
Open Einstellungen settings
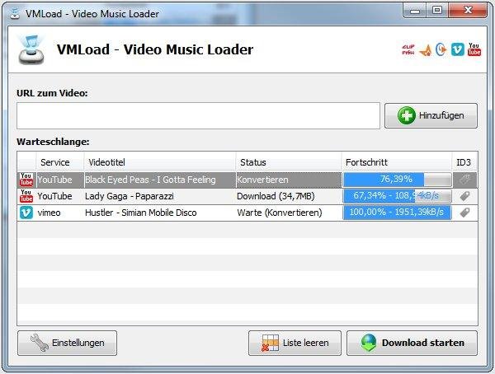point(68,343)
